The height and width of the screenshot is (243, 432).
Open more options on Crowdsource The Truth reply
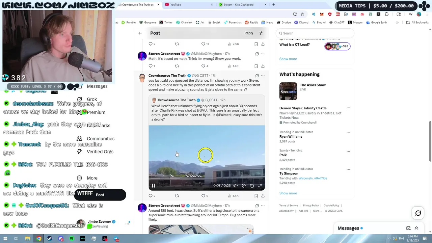[263, 76]
